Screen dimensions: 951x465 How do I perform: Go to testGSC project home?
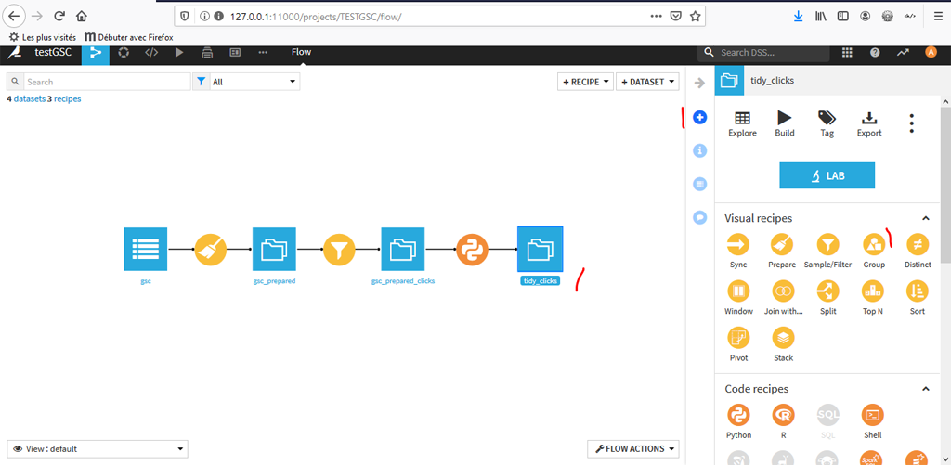[53, 52]
